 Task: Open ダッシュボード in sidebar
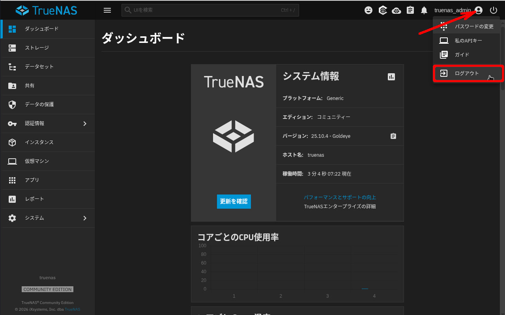tap(48, 29)
